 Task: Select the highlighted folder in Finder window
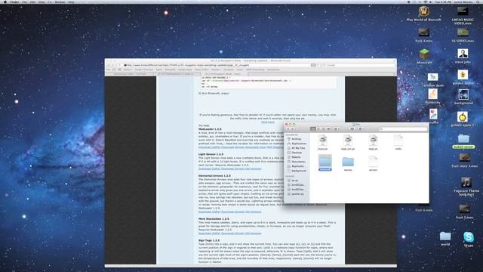(x=325, y=161)
